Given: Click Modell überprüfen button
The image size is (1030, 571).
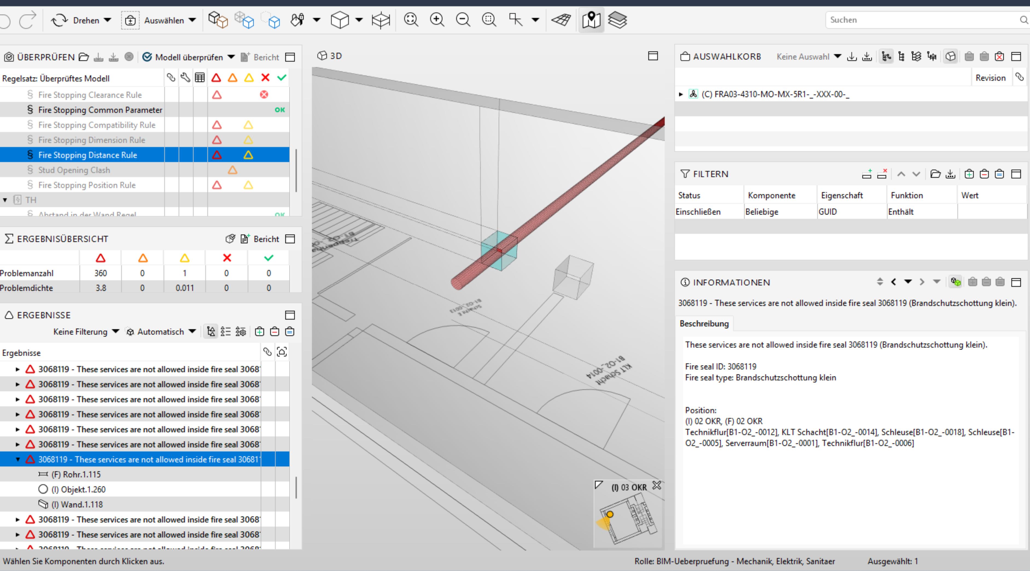Looking at the screenshot, I should (183, 57).
